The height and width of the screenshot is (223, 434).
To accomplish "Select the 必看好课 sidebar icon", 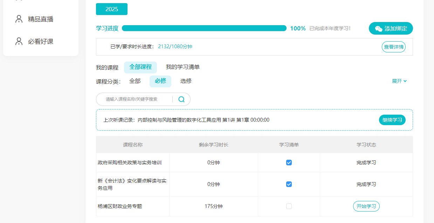I will [19, 41].
